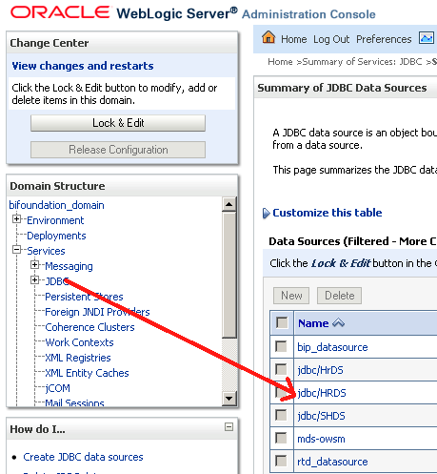Image resolution: width=437 pixels, height=474 pixels.
Task: Select Persistent Stores tree item
Action: [84, 297]
